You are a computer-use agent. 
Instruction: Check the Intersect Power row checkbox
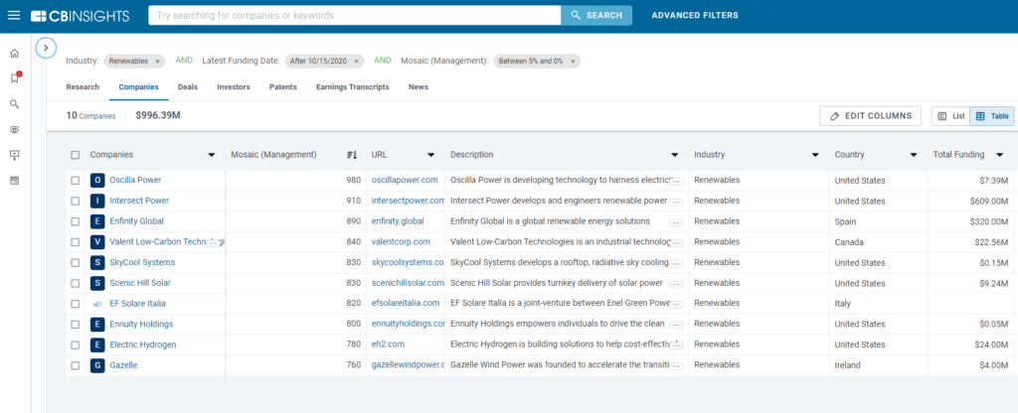[76, 201]
